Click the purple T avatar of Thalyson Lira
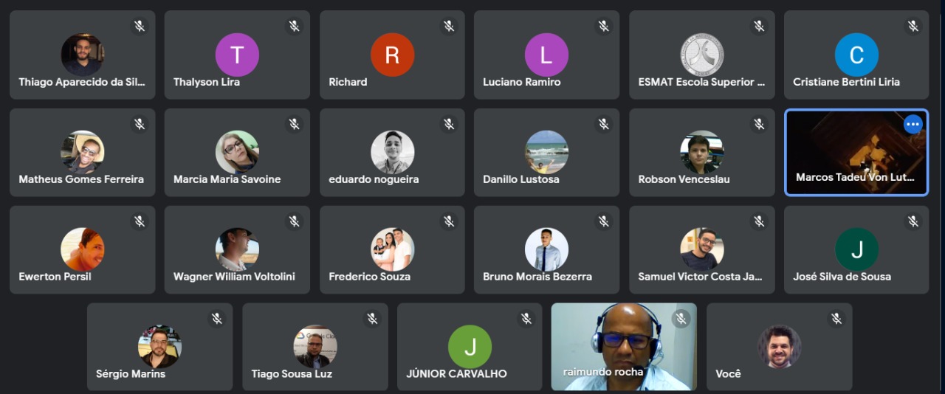 point(237,55)
